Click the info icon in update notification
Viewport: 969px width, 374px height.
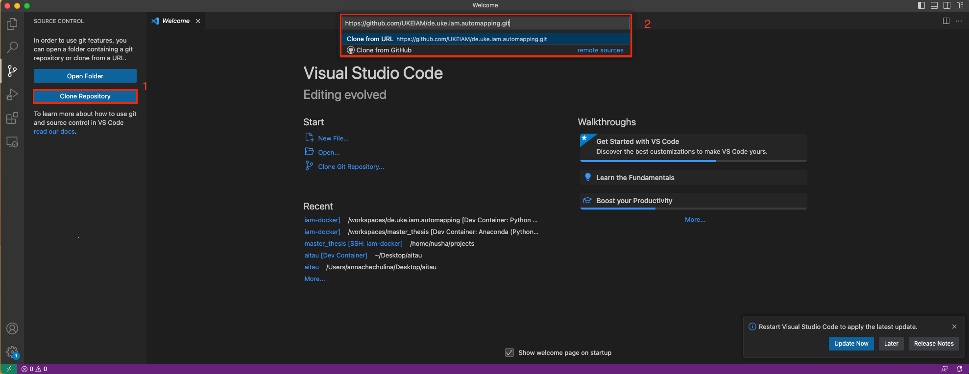[752, 327]
